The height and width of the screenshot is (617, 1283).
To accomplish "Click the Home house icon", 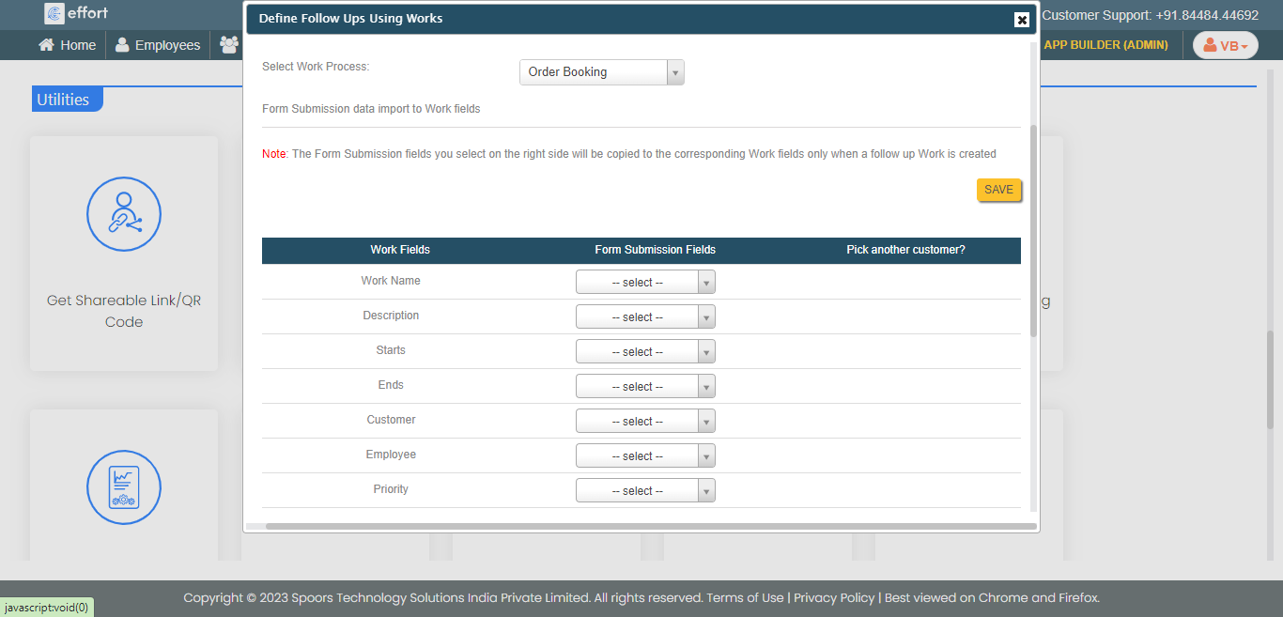I will tap(46, 45).
